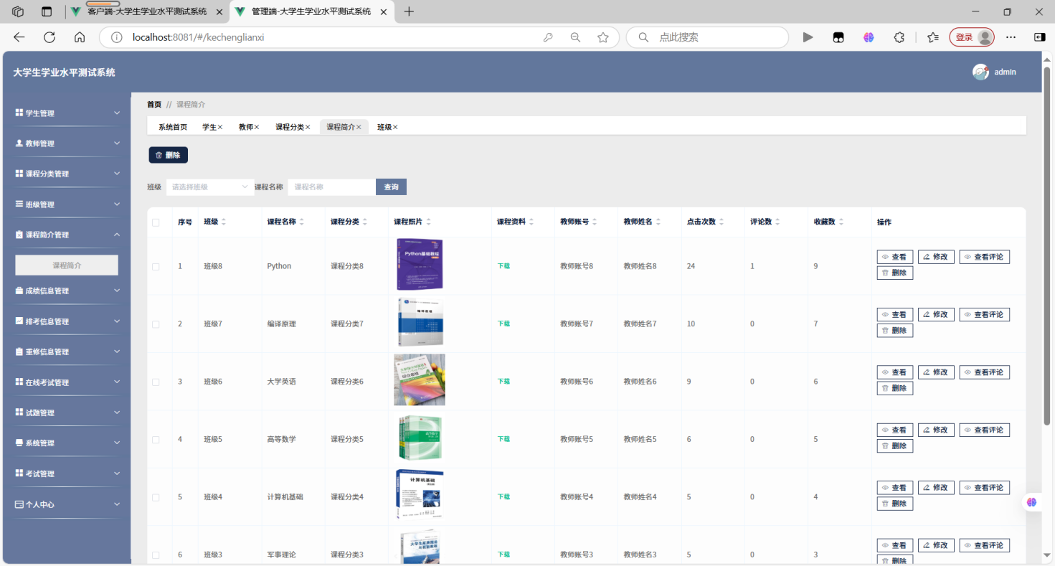Expand 学生管理 sidebar menu

pos(67,113)
